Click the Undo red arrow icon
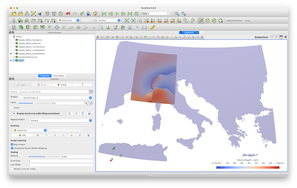 (x=68, y=14)
